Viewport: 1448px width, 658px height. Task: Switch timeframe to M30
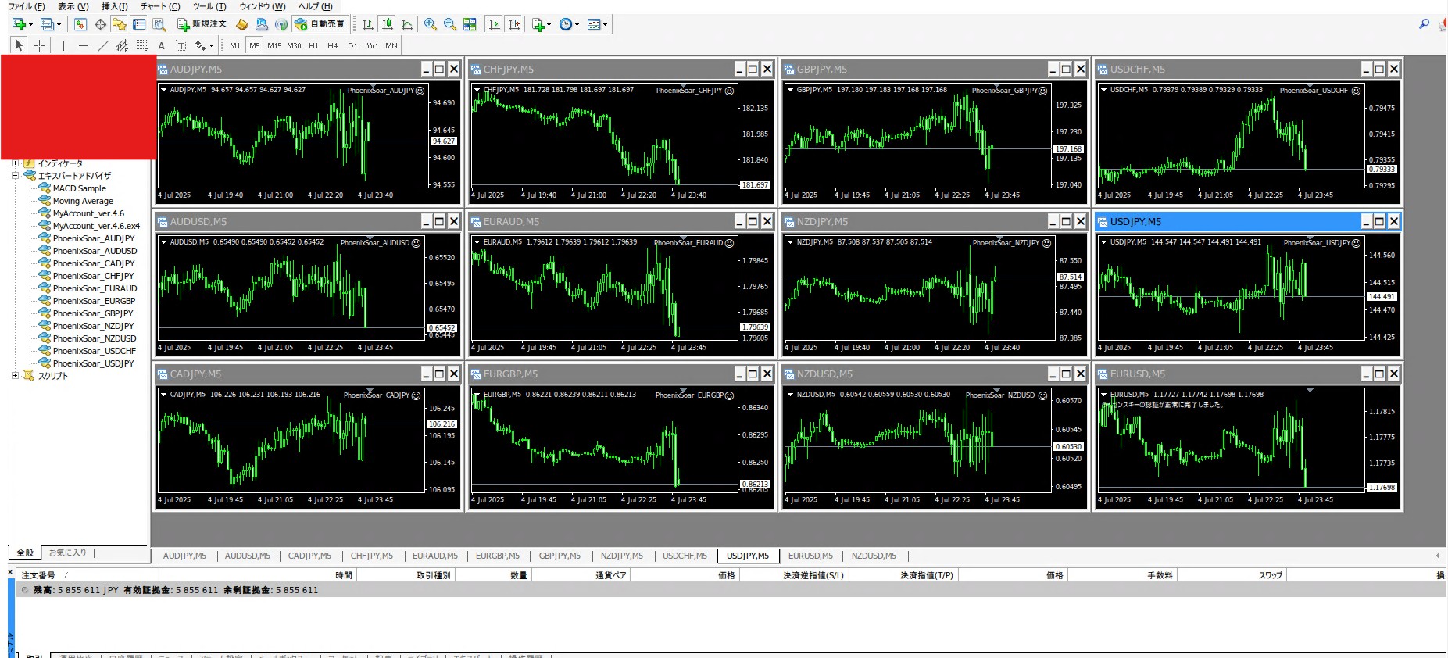tap(294, 45)
